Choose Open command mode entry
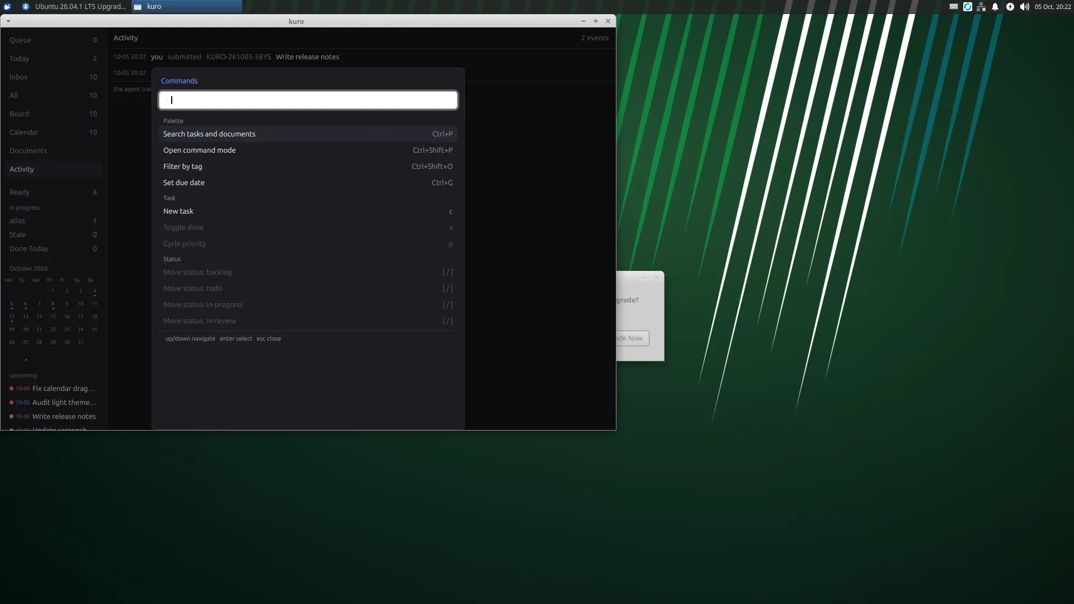Screen dimensions: 1074x604 308,150
